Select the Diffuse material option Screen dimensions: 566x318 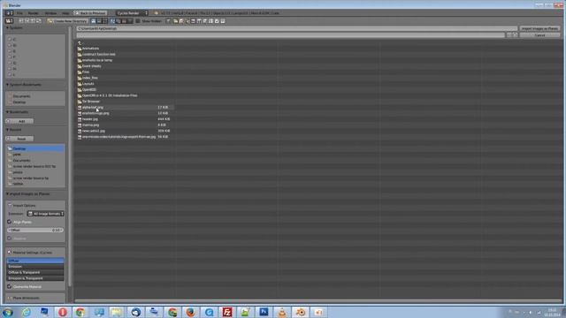35,261
